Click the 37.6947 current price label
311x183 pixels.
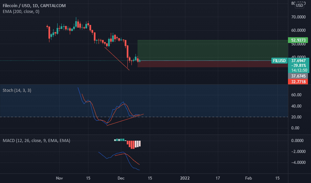coord(298,61)
